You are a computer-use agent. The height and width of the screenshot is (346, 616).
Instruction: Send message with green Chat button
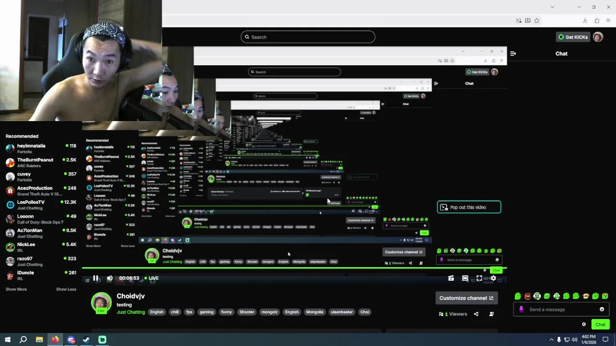[x=600, y=324]
